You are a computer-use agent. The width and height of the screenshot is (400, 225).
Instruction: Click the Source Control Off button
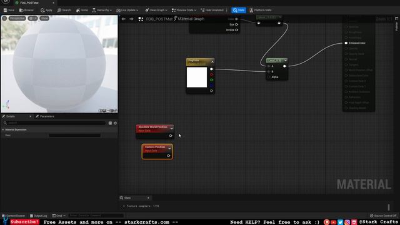[x=383, y=216]
